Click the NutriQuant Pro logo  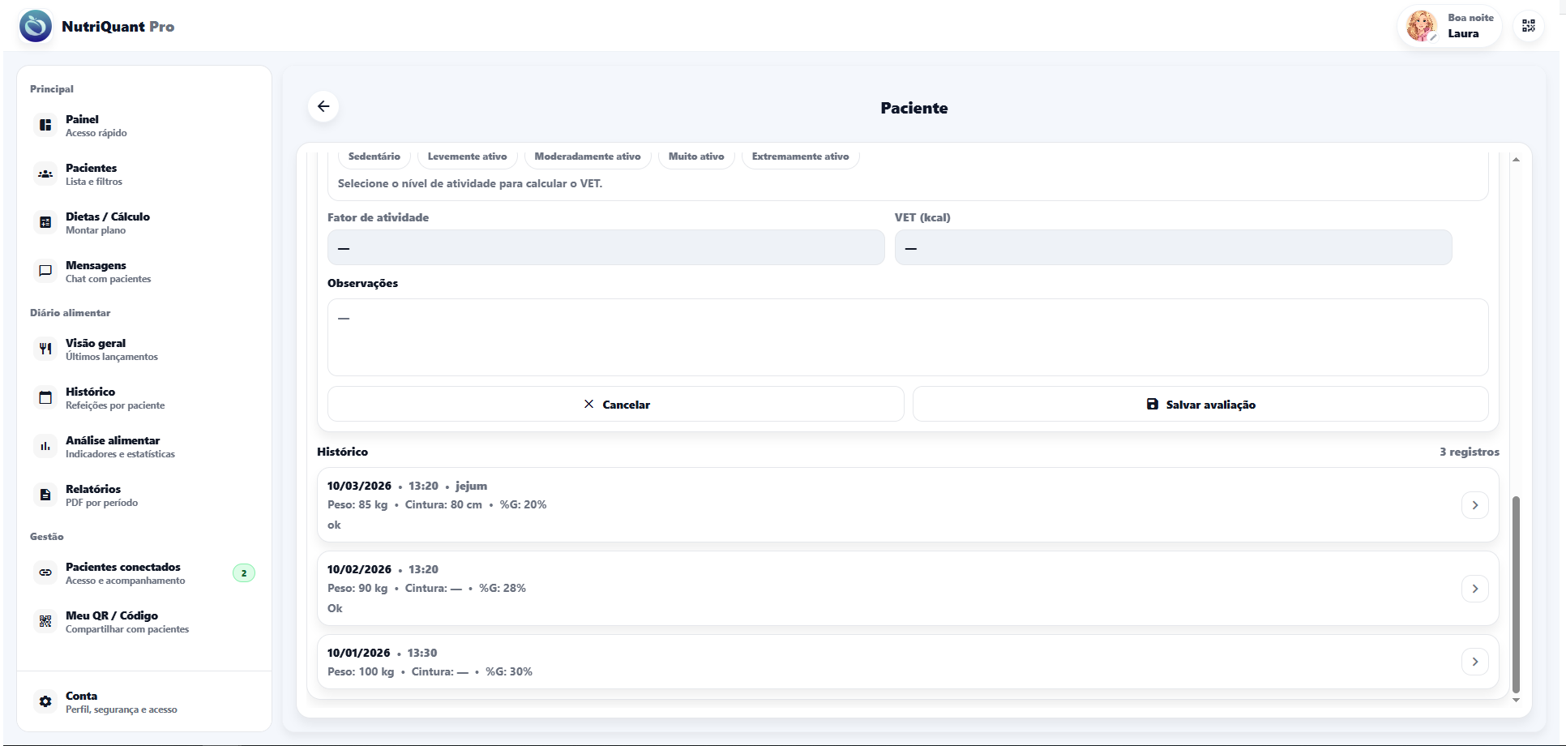(x=36, y=26)
